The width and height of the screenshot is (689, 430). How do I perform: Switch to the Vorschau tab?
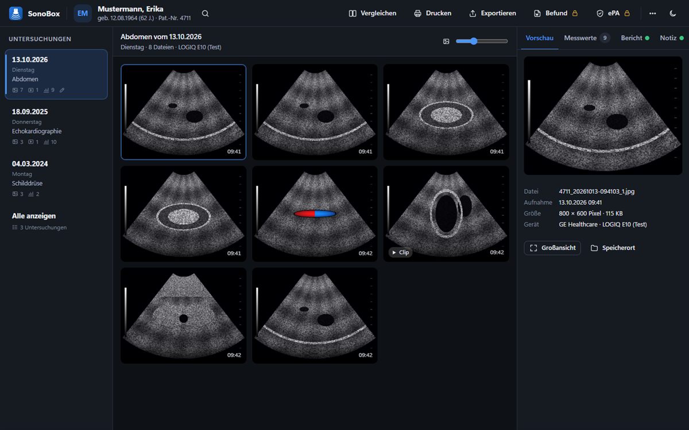[x=540, y=38]
